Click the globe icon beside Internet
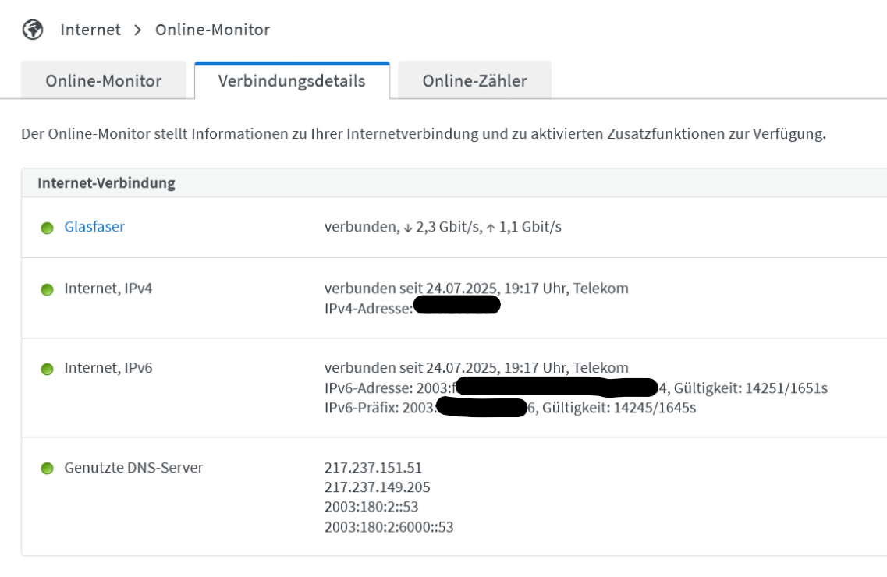The image size is (887, 577). (33, 30)
